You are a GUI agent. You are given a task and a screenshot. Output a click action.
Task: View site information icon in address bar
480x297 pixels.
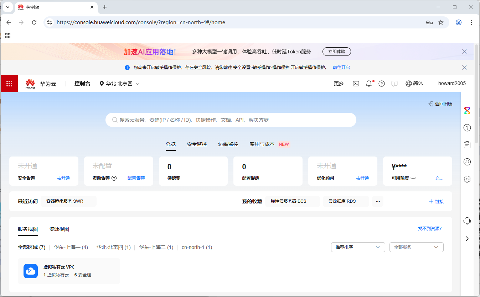(x=50, y=22)
